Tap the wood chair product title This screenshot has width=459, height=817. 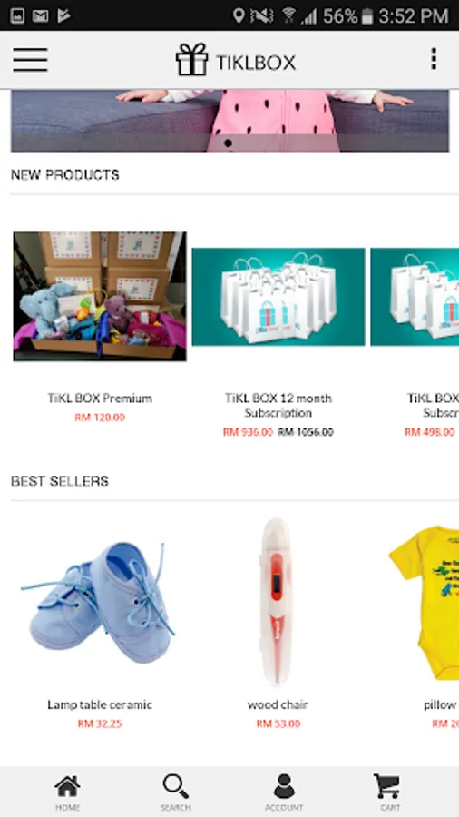tap(278, 705)
